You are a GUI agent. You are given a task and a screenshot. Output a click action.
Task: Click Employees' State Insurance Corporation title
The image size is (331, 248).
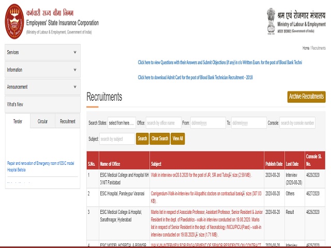pyautogui.click(x=63, y=23)
